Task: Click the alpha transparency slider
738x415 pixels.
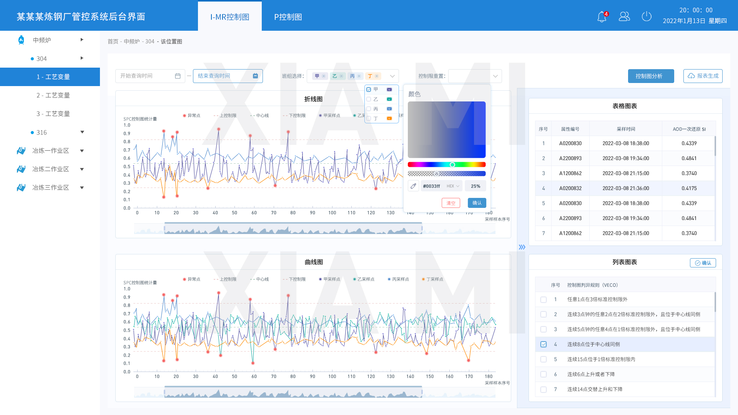Action: coord(447,174)
